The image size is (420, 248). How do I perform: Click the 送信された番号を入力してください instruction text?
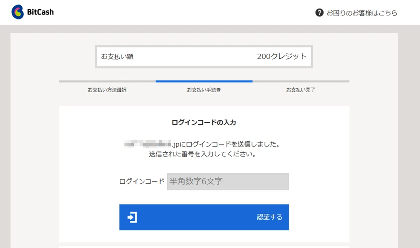click(202, 154)
